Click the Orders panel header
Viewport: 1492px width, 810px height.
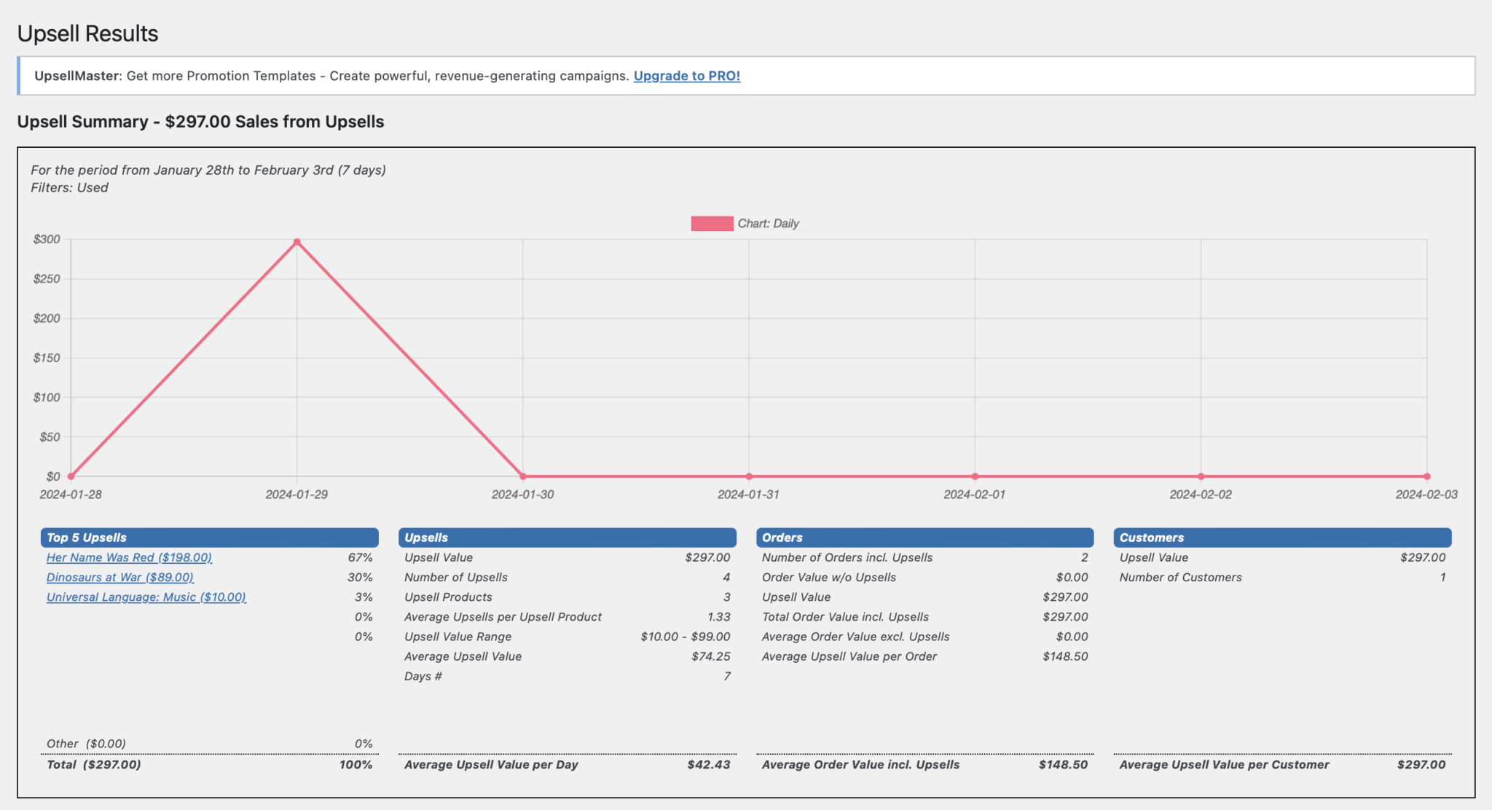coord(925,537)
